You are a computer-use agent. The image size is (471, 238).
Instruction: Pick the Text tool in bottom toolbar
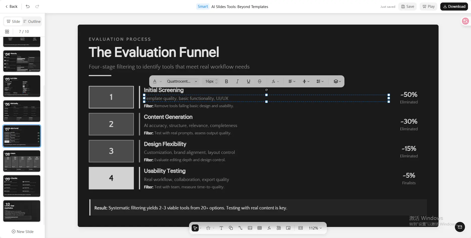click(x=221, y=228)
